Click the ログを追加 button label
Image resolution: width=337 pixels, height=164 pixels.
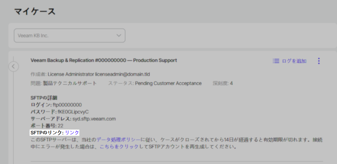tap(294, 61)
